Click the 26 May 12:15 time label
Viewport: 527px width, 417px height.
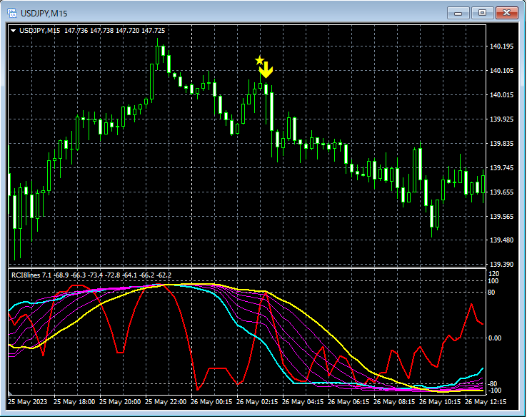(486, 402)
